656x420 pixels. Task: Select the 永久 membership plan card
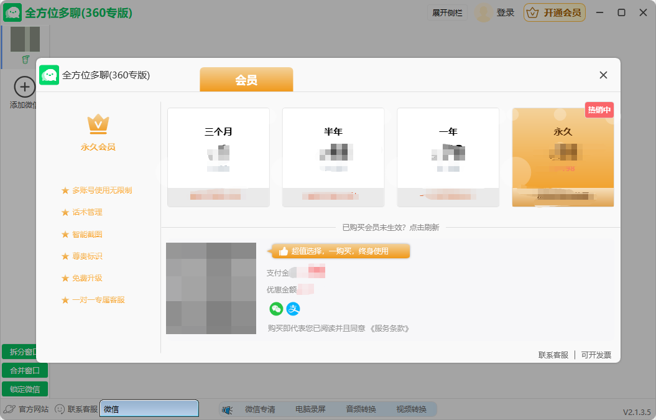562,156
